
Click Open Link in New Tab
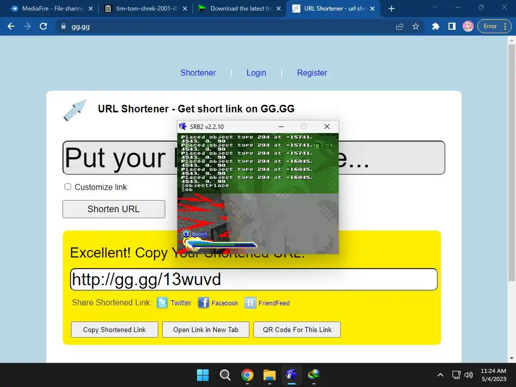pyautogui.click(x=206, y=330)
